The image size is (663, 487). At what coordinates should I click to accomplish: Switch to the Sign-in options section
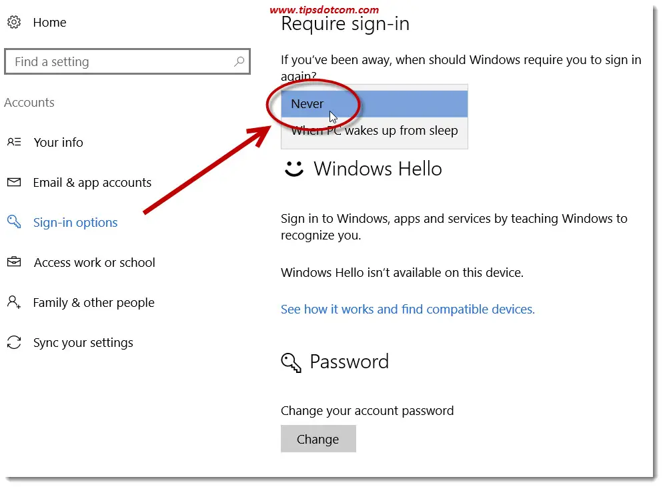pyautogui.click(x=75, y=222)
